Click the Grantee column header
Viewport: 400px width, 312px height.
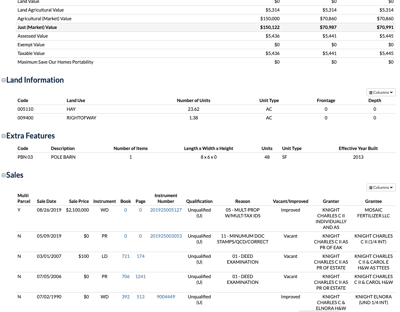pos(373,201)
